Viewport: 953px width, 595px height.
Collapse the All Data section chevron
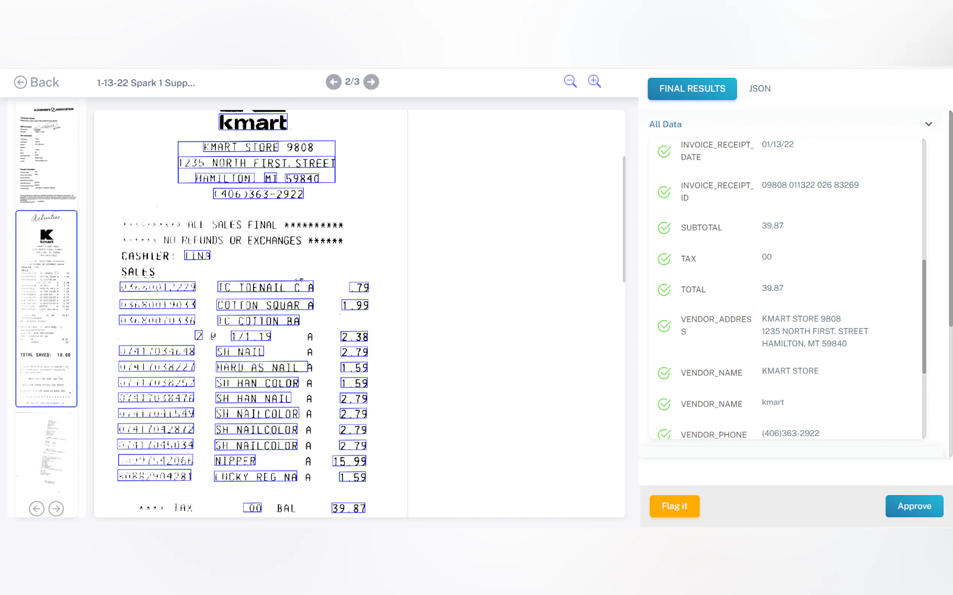(929, 124)
